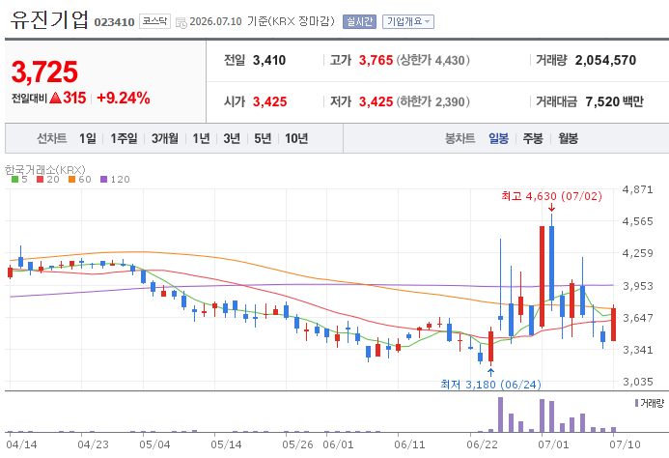The image size is (669, 458).
Task: Click the 유진기업 stock name heading
Action: pyautogui.click(x=49, y=19)
